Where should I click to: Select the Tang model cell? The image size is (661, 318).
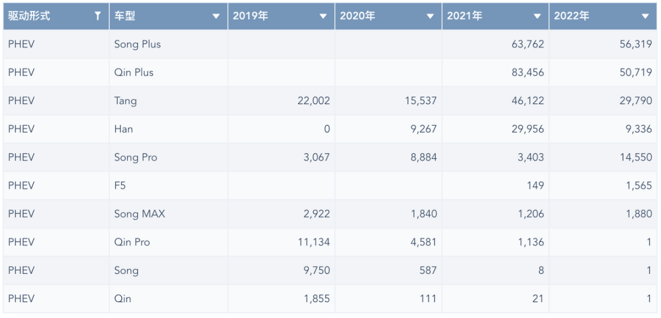point(168,101)
